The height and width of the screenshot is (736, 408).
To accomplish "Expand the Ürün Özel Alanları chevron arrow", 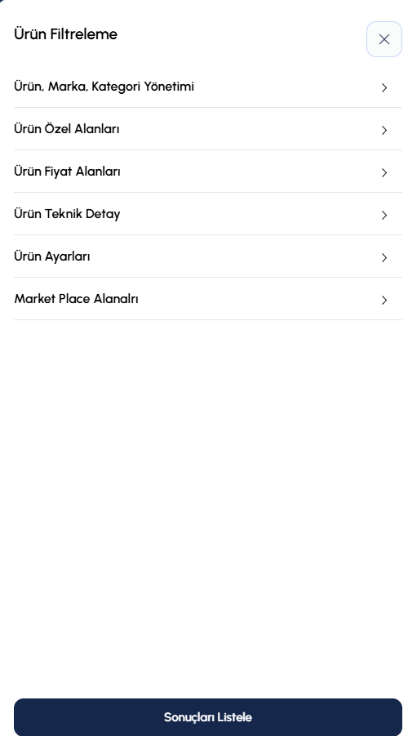I will (x=384, y=130).
